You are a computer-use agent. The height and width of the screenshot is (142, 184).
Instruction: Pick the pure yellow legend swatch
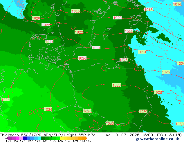pos(62,138)
